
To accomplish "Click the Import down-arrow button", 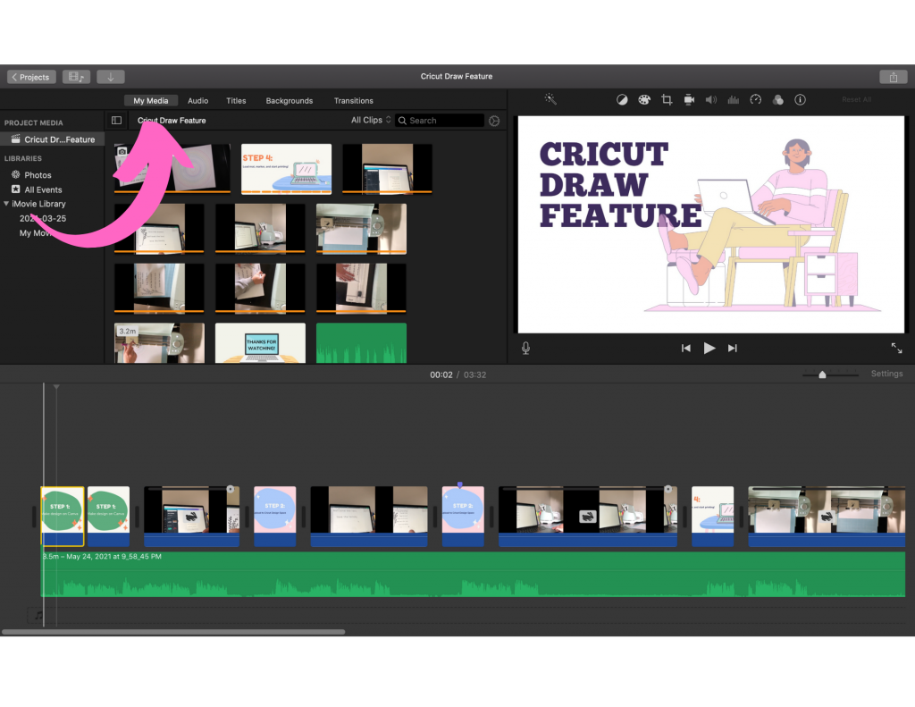I will point(110,77).
